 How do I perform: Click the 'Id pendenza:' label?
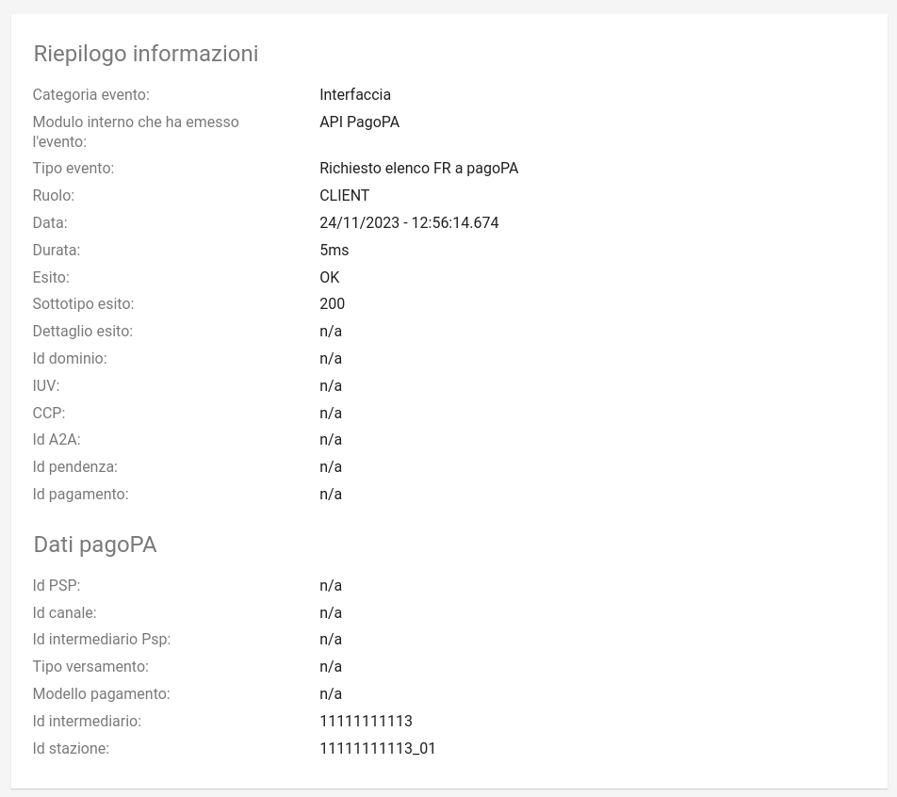coord(75,467)
